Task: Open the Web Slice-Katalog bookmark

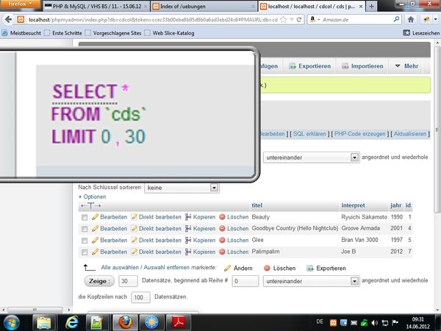Action: (169, 33)
